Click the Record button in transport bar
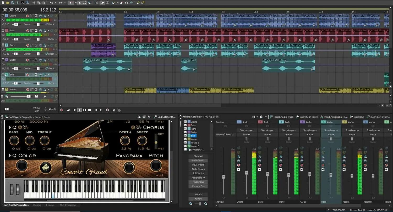393x212 pixels. [x=62, y=110]
